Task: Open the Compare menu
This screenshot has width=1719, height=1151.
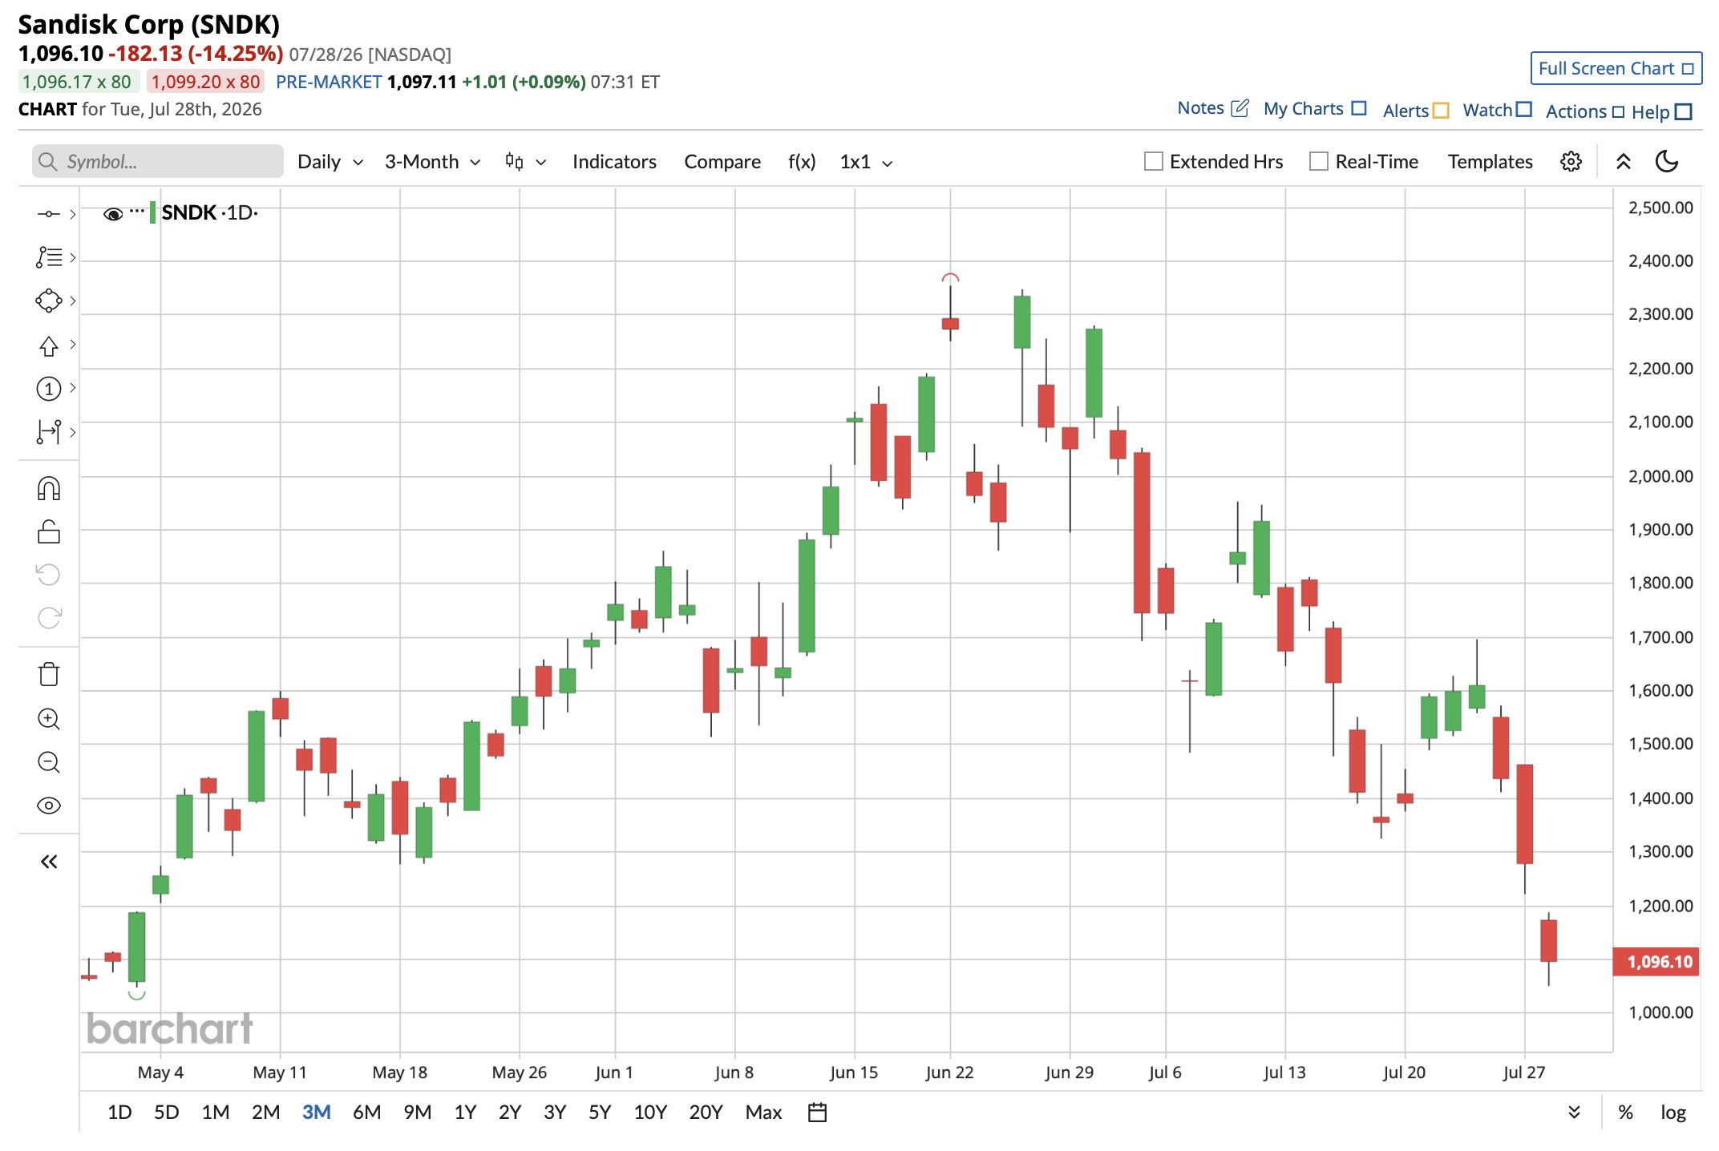Action: 722,162
